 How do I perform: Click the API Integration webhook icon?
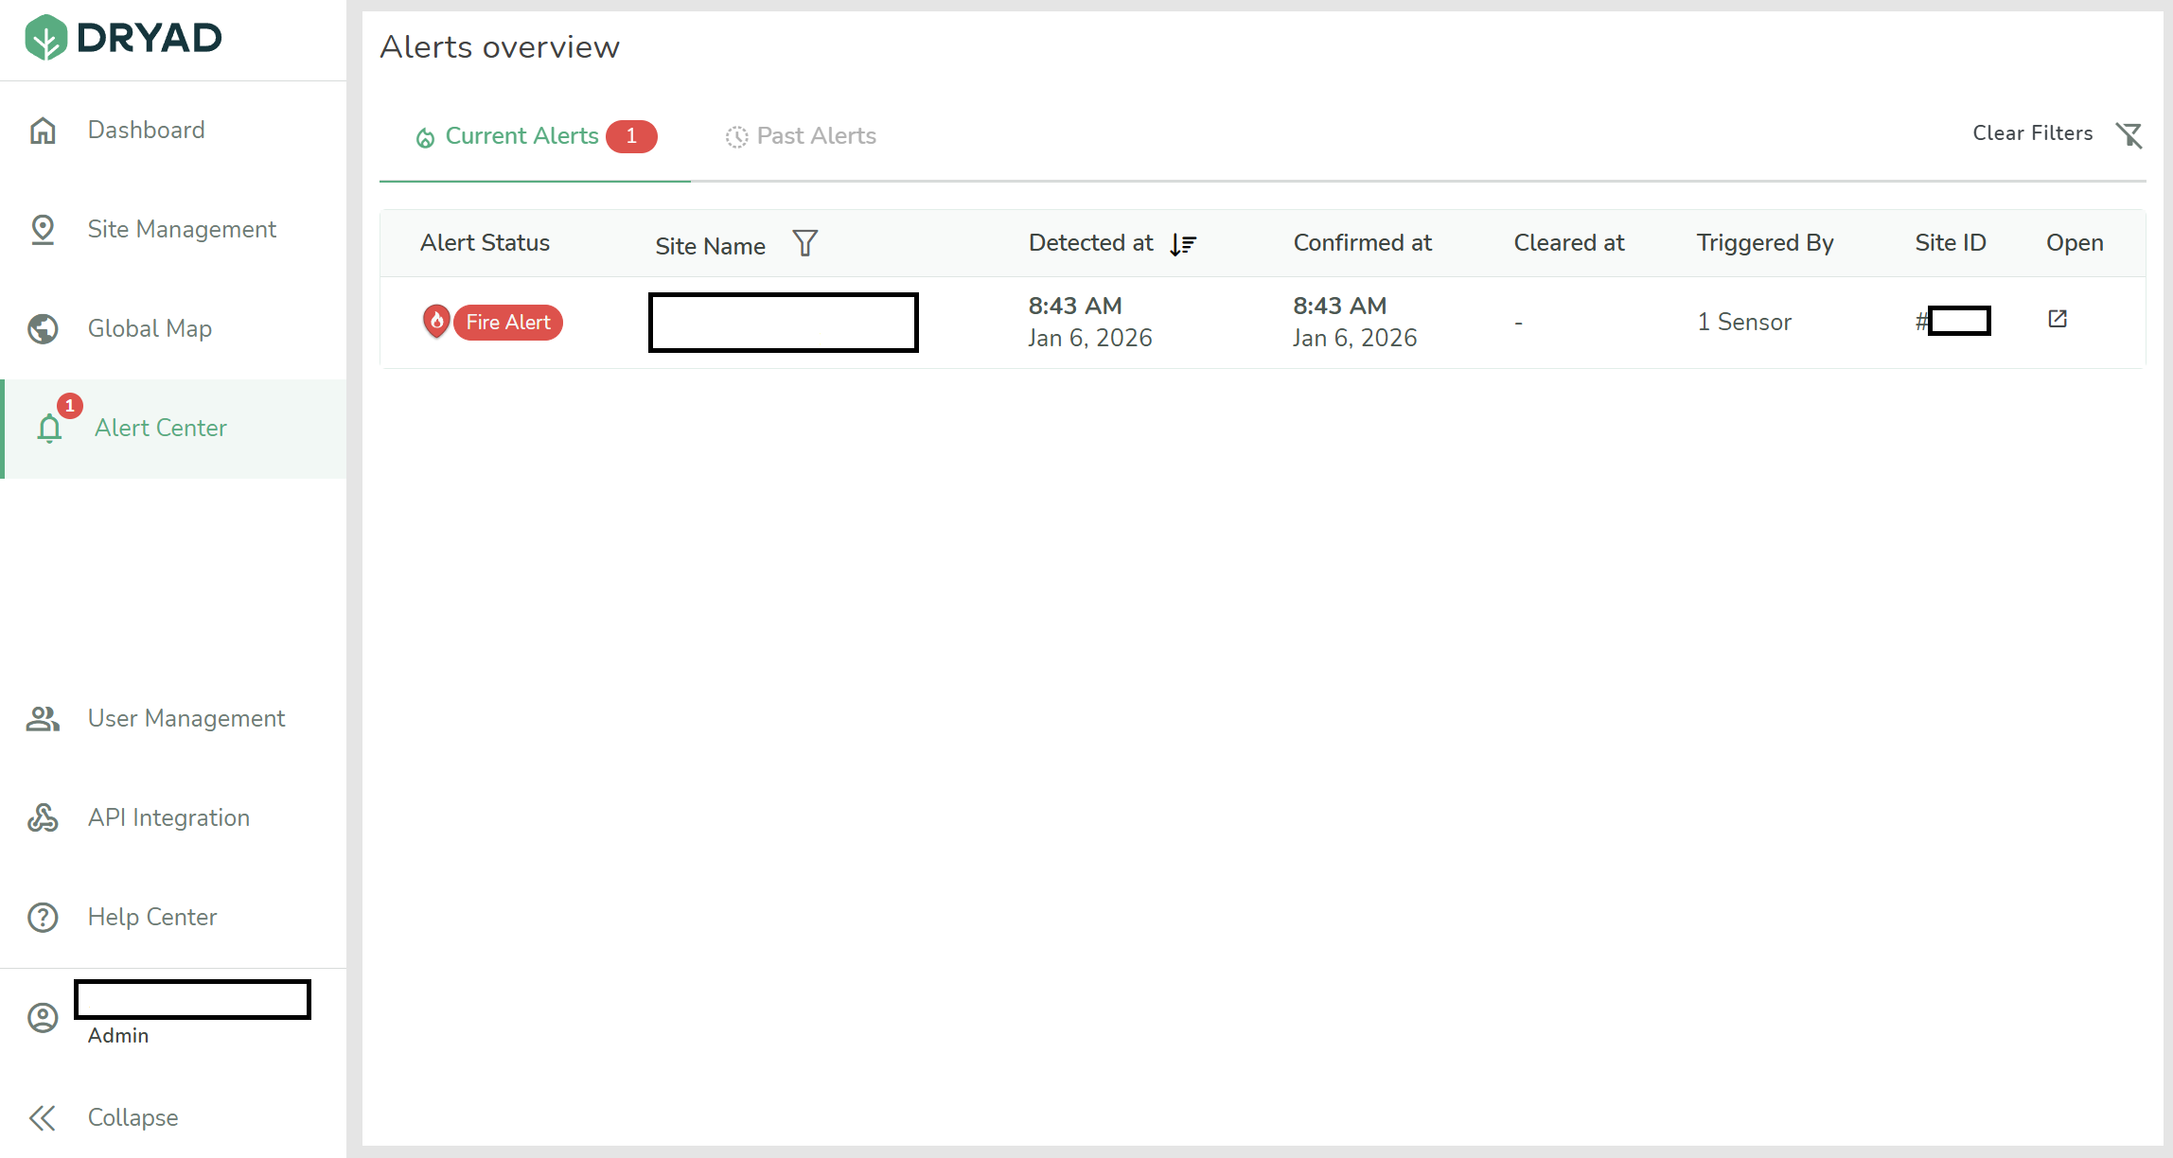(x=43, y=818)
